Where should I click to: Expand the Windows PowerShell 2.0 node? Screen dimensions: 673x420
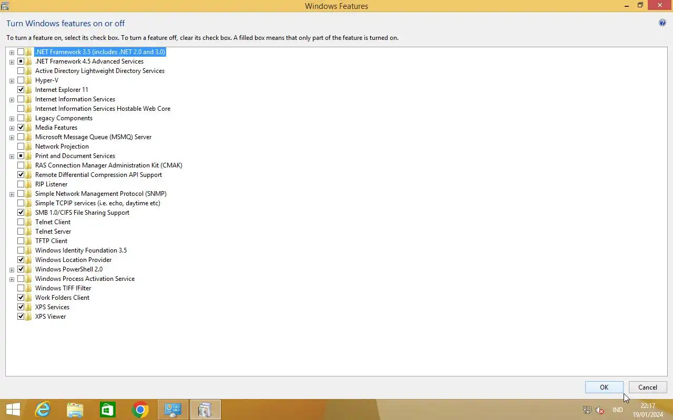click(12, 270)
